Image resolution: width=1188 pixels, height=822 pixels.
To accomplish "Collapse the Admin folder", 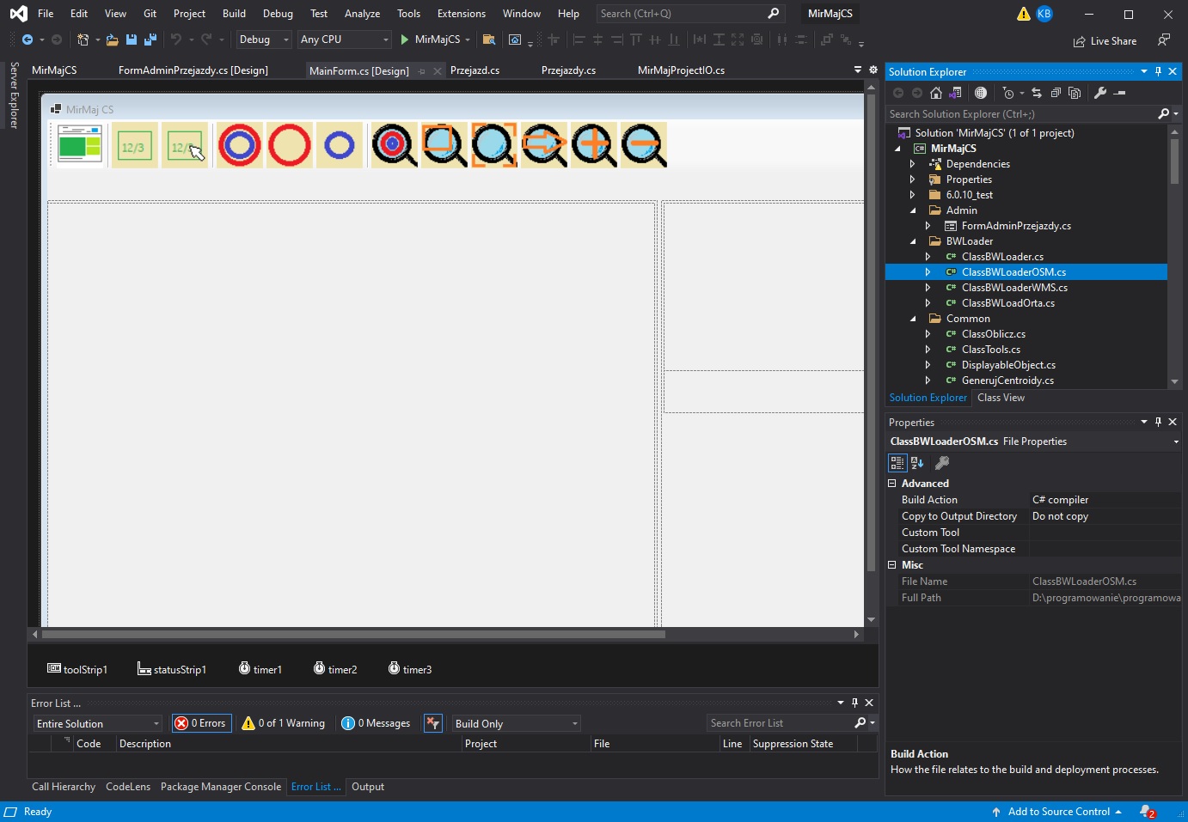I will tap(912, 210).
